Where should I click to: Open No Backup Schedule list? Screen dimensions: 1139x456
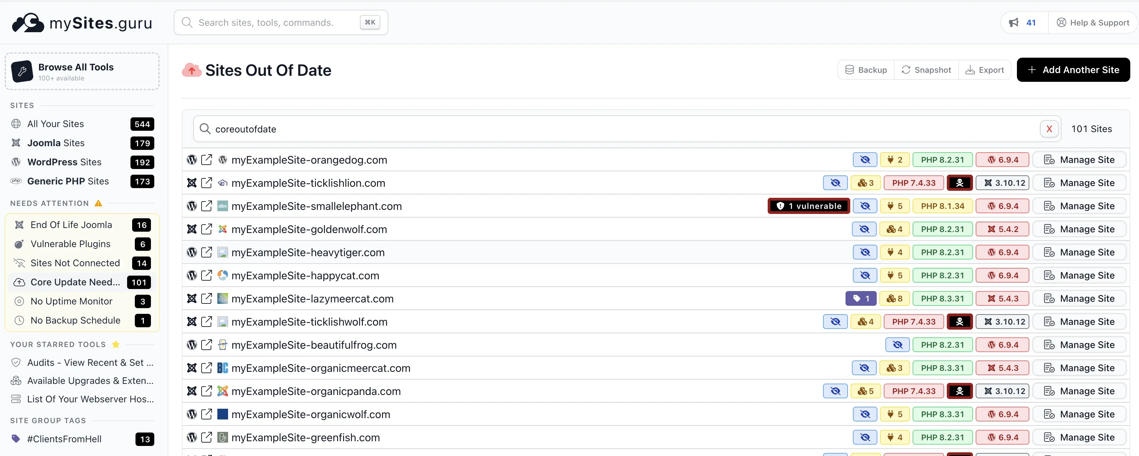82,320
